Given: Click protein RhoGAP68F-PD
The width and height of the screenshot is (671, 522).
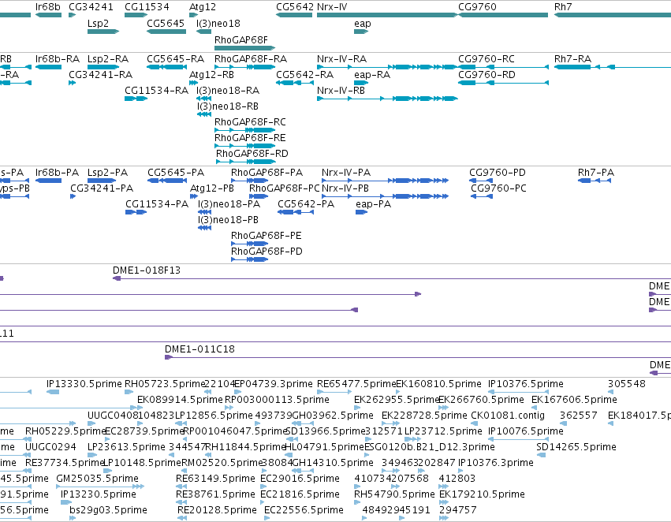Looking at the screenshot, I should tap(267, 252).
